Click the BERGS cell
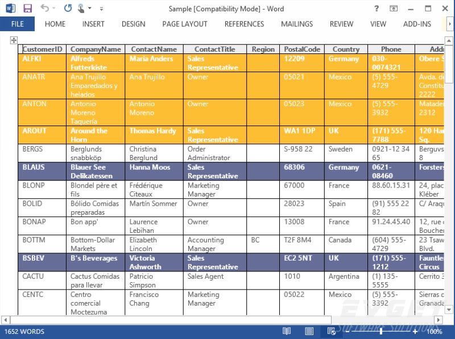This screenshot has width=455, height=339. (42, 153)
